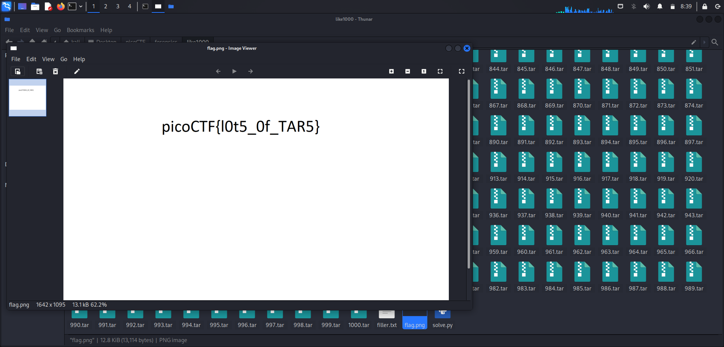This screenshot has height=347, width=724.
Task: Click the Save copy floppy icon
Action: (39, 71)
